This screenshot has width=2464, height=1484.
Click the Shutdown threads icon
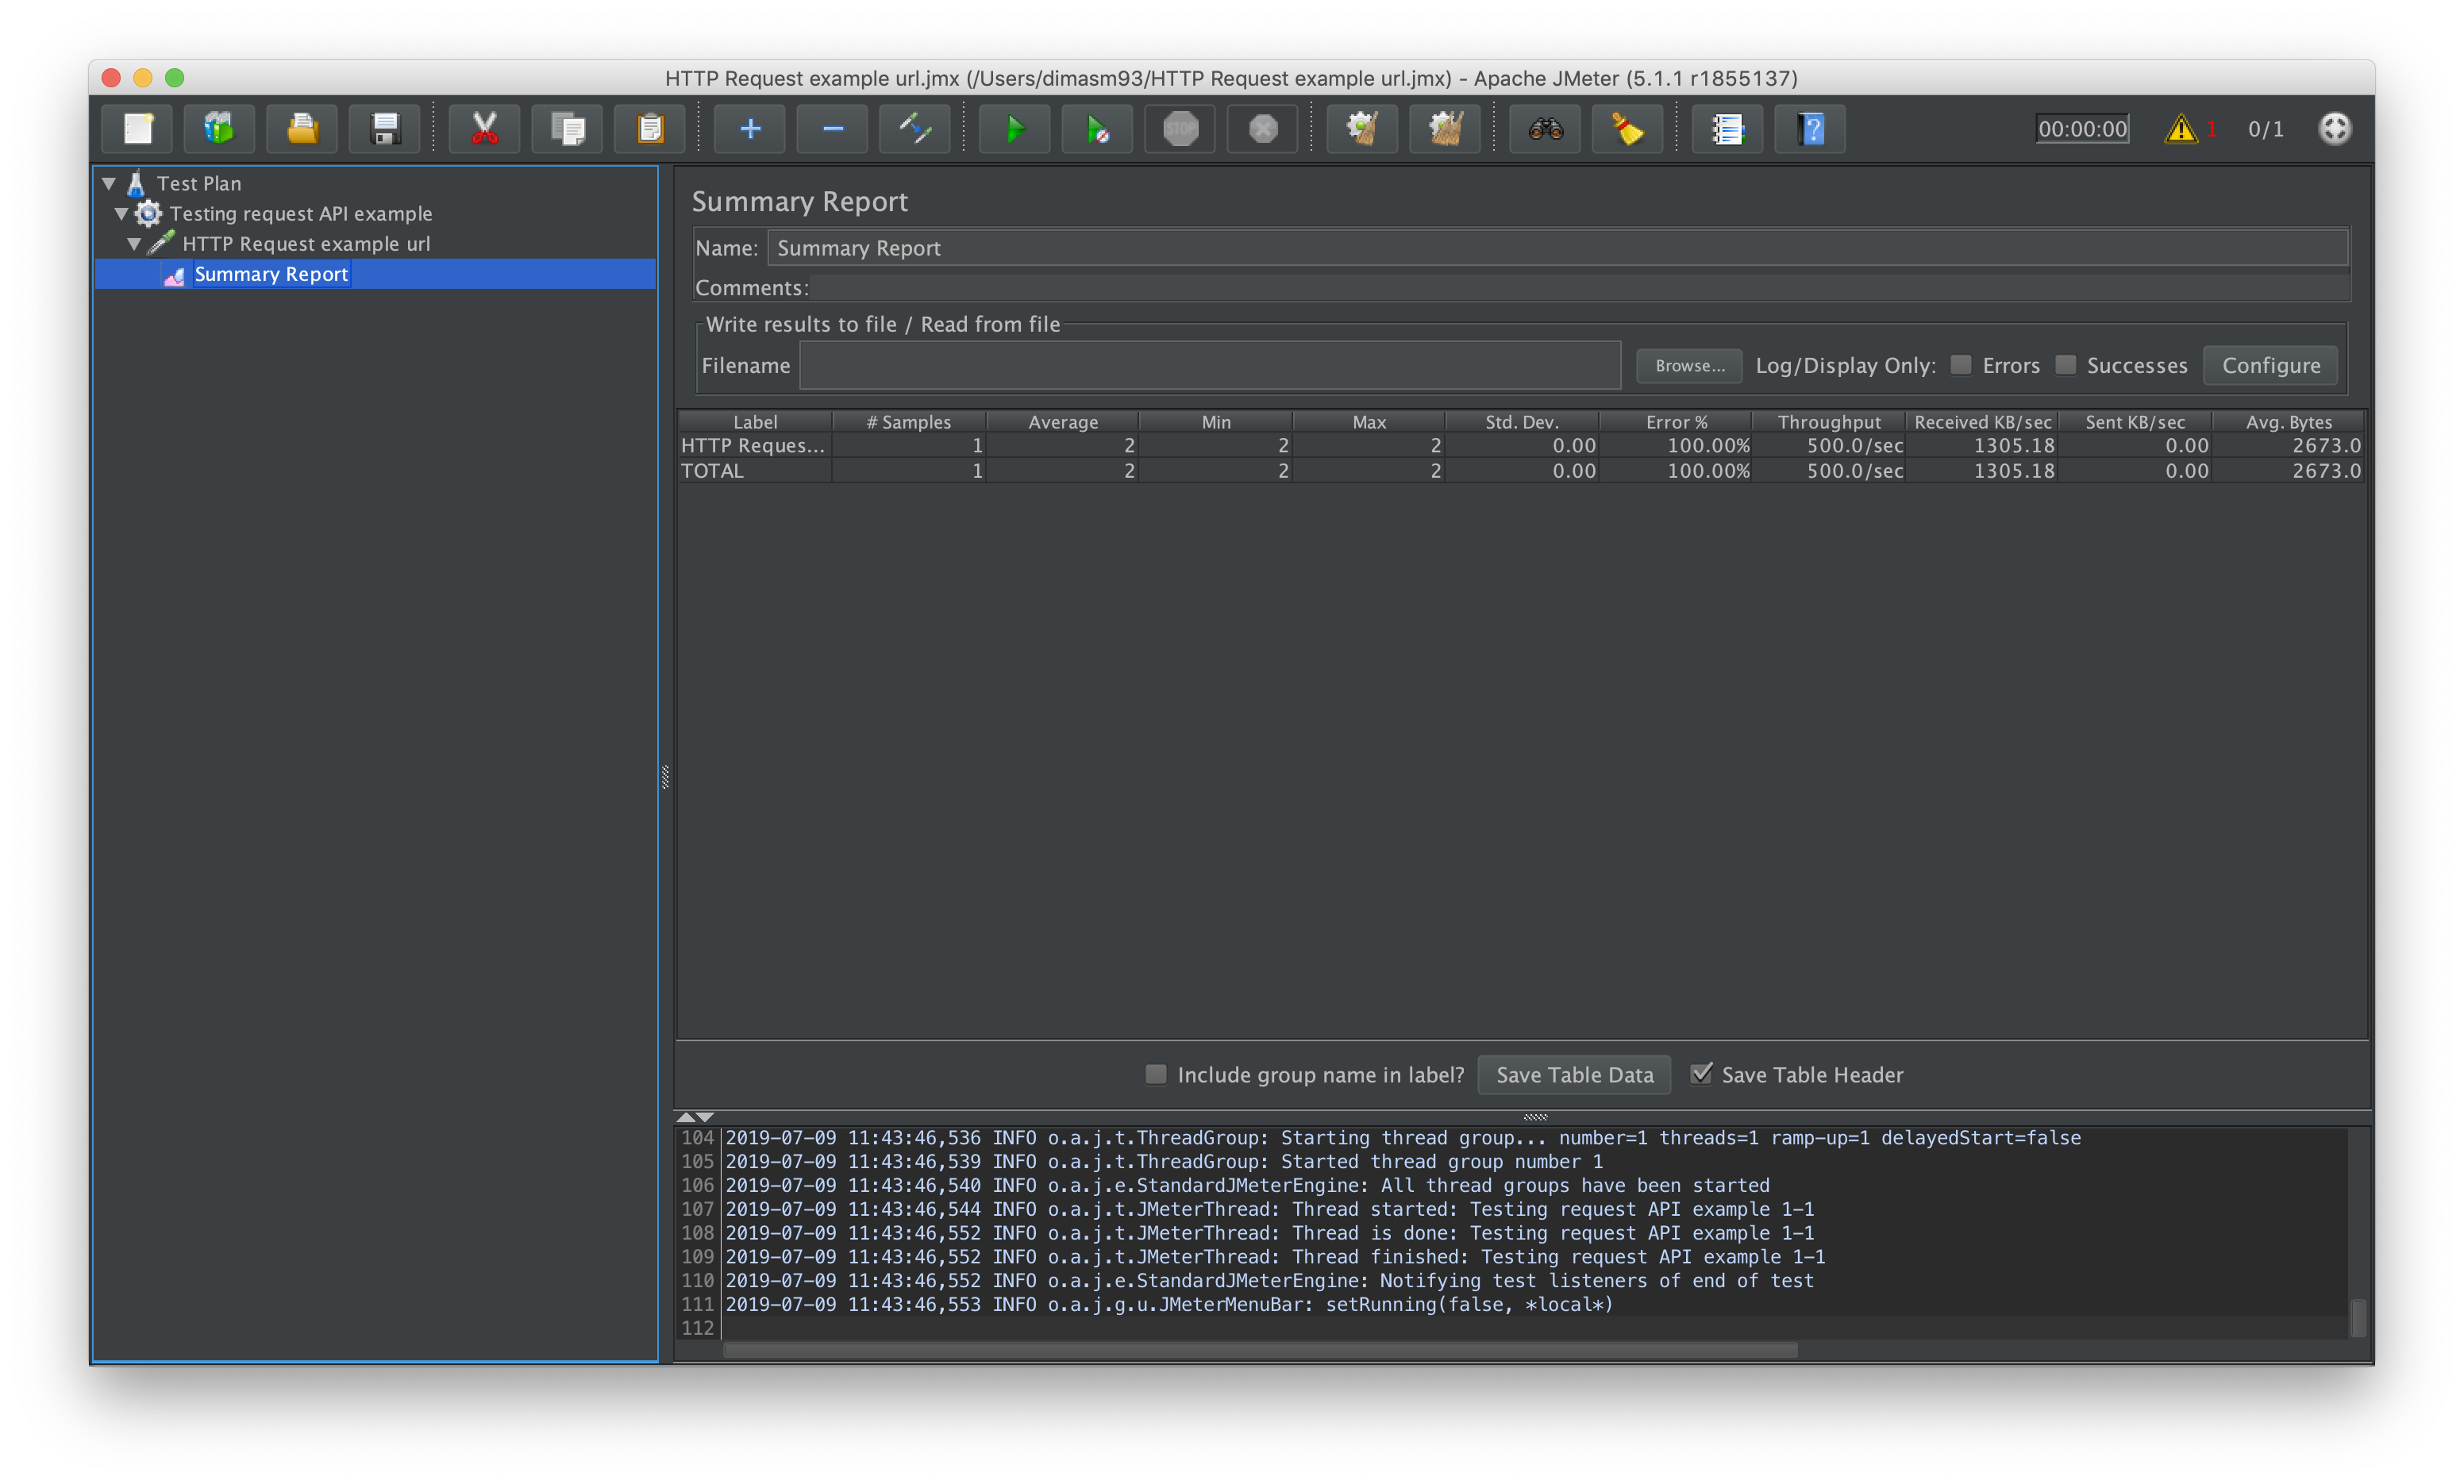point(1263,129)
